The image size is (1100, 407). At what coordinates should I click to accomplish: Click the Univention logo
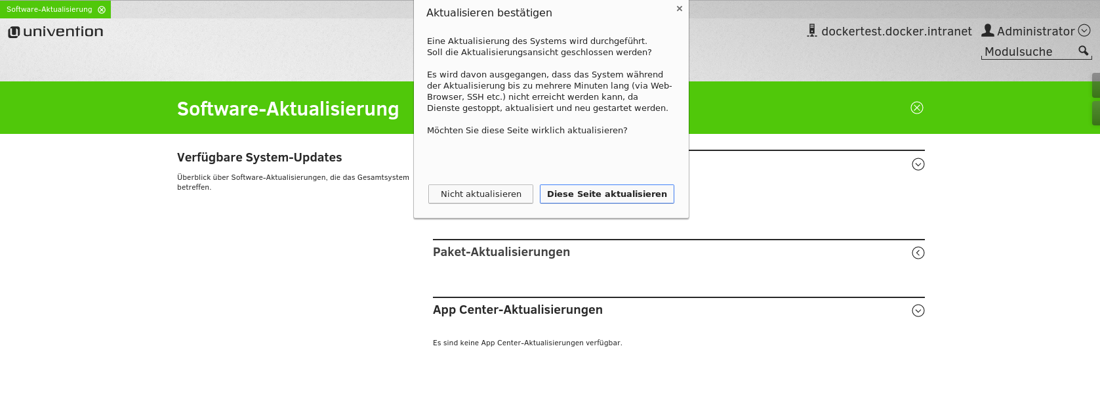pos(56,32)
